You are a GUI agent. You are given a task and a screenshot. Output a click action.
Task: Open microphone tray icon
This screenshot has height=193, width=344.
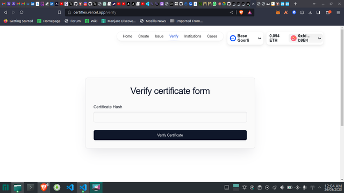(x=305, y=188)
